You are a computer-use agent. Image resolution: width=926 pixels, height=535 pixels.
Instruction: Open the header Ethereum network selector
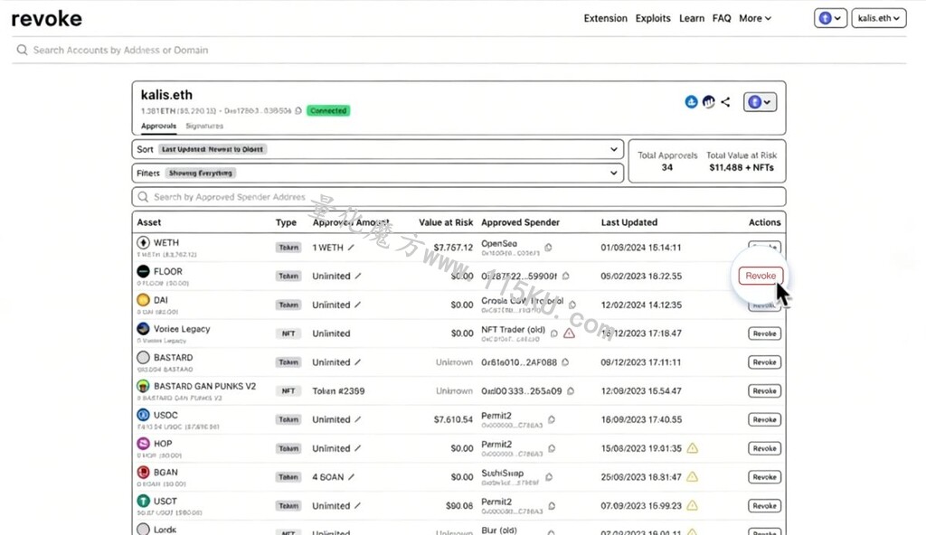pyautogui.click(x=830, y=18)
